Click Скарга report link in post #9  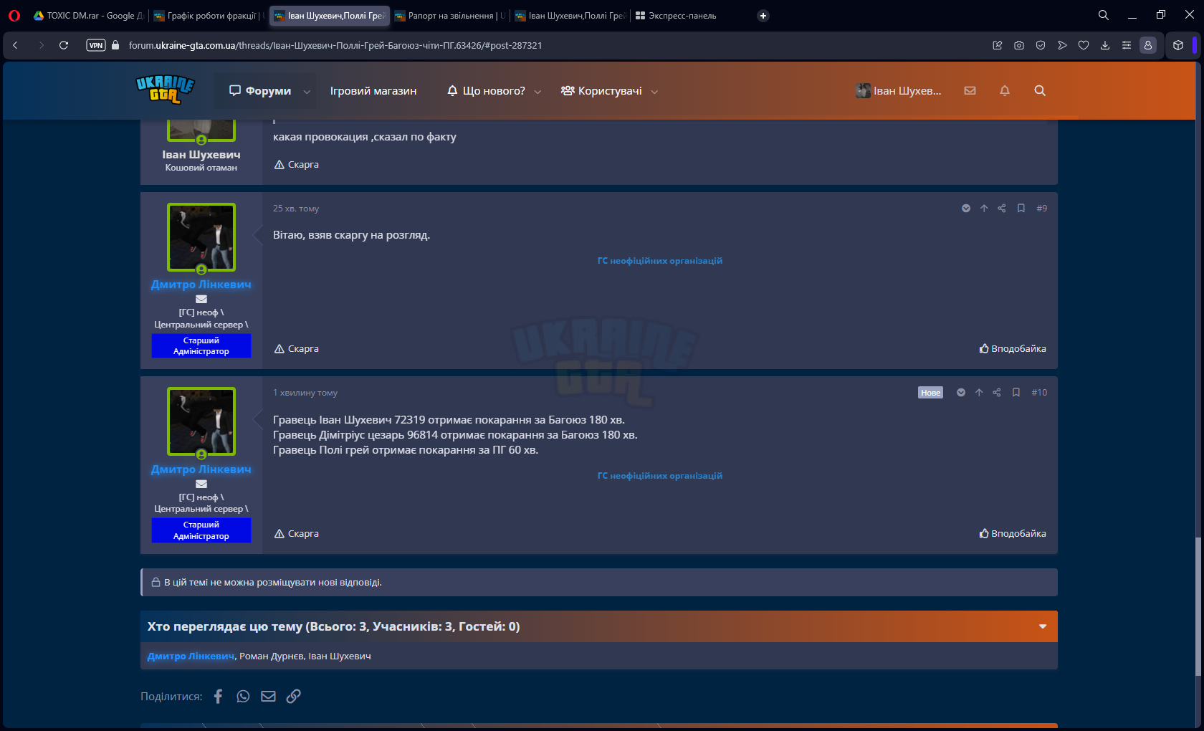pyautogui.click(x=297, y=349)
